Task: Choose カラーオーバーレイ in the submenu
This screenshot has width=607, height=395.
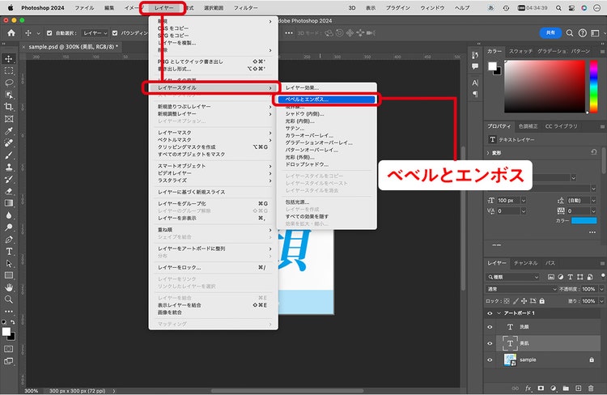Action: point(309,135)
